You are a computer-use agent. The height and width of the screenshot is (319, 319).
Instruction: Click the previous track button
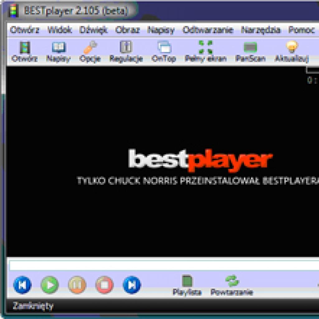pos(22,285)
